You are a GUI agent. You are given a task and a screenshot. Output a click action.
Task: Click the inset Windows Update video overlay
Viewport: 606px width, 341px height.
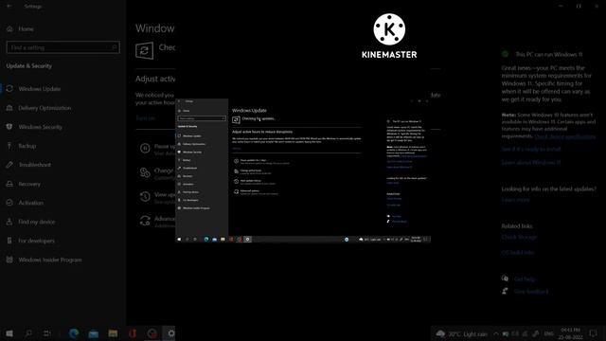coord(303,170)
